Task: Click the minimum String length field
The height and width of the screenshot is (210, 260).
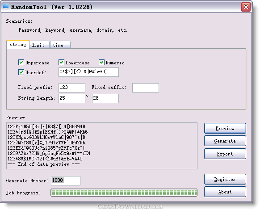Action: coord(72,99)
